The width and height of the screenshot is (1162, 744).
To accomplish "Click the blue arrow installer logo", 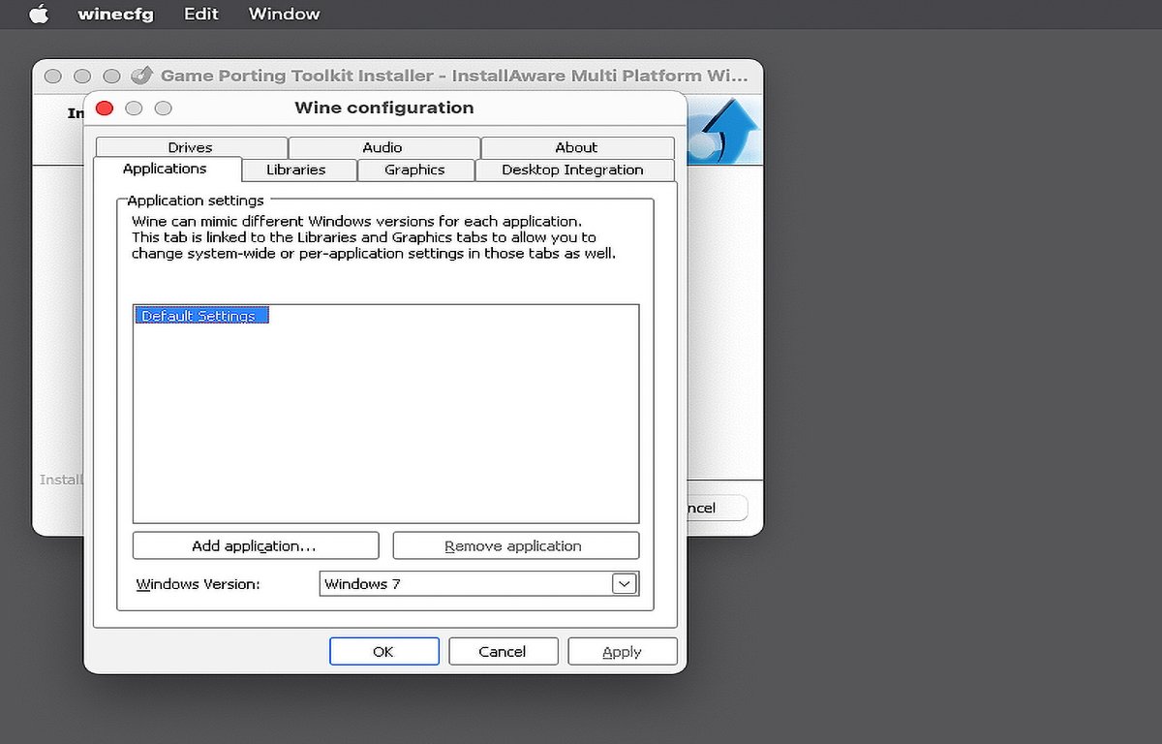I will 726,131.
